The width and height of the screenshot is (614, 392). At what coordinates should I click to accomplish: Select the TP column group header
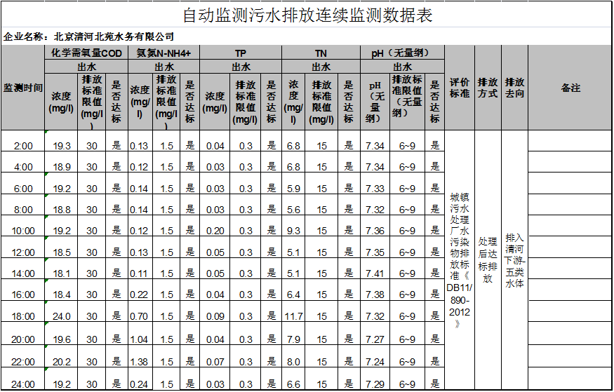point(241,53)
